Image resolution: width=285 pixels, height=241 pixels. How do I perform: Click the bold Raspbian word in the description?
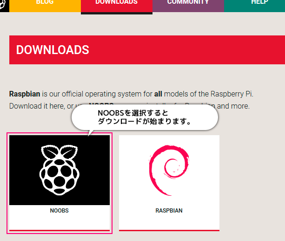point(25,94)
